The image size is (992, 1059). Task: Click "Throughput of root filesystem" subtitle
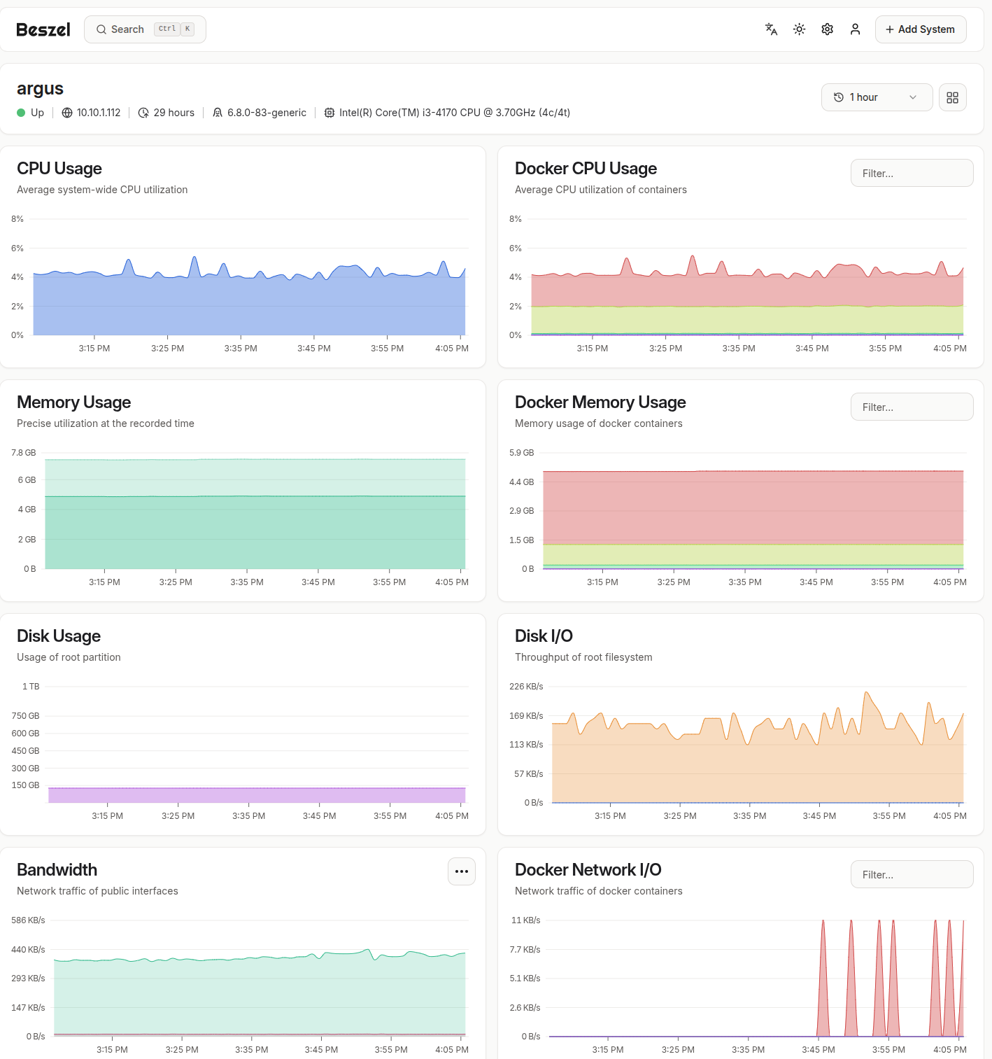(x=583, y=657)
